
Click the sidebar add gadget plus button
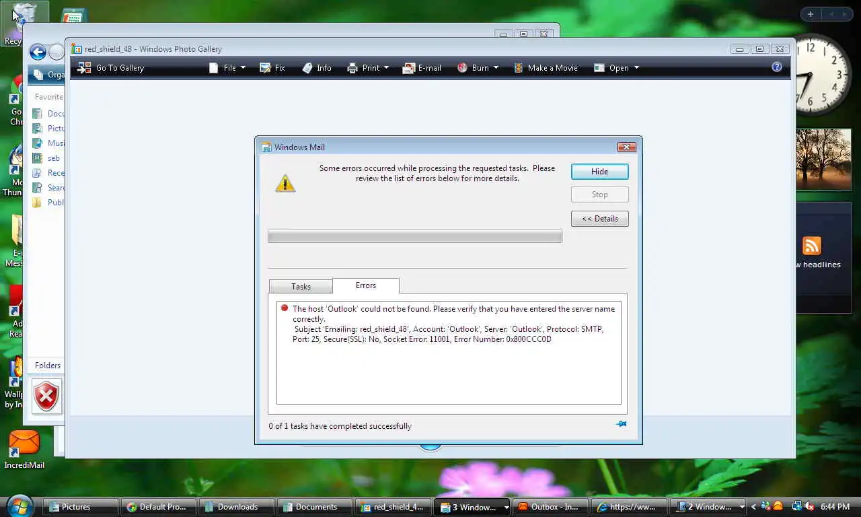[811, 14]
